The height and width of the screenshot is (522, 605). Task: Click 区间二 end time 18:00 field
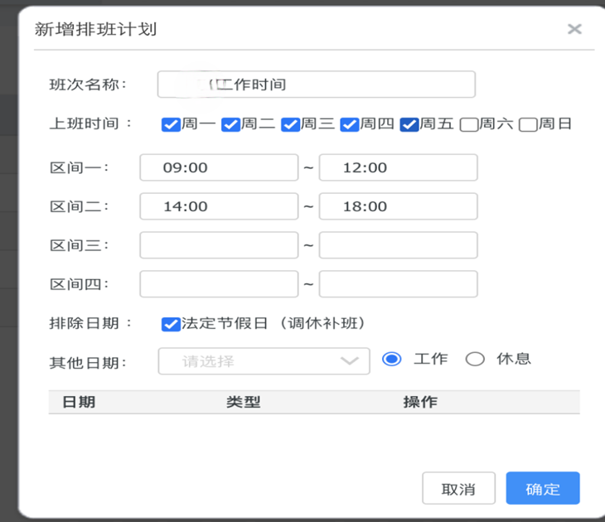point(398,206)
